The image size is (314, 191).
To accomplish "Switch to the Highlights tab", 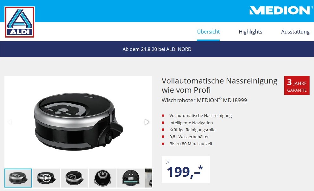I will [250, 32].
